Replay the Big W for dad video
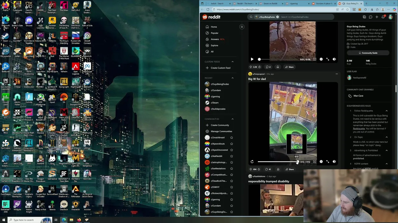Screen dimensions: 398x223 coord(252,162)
